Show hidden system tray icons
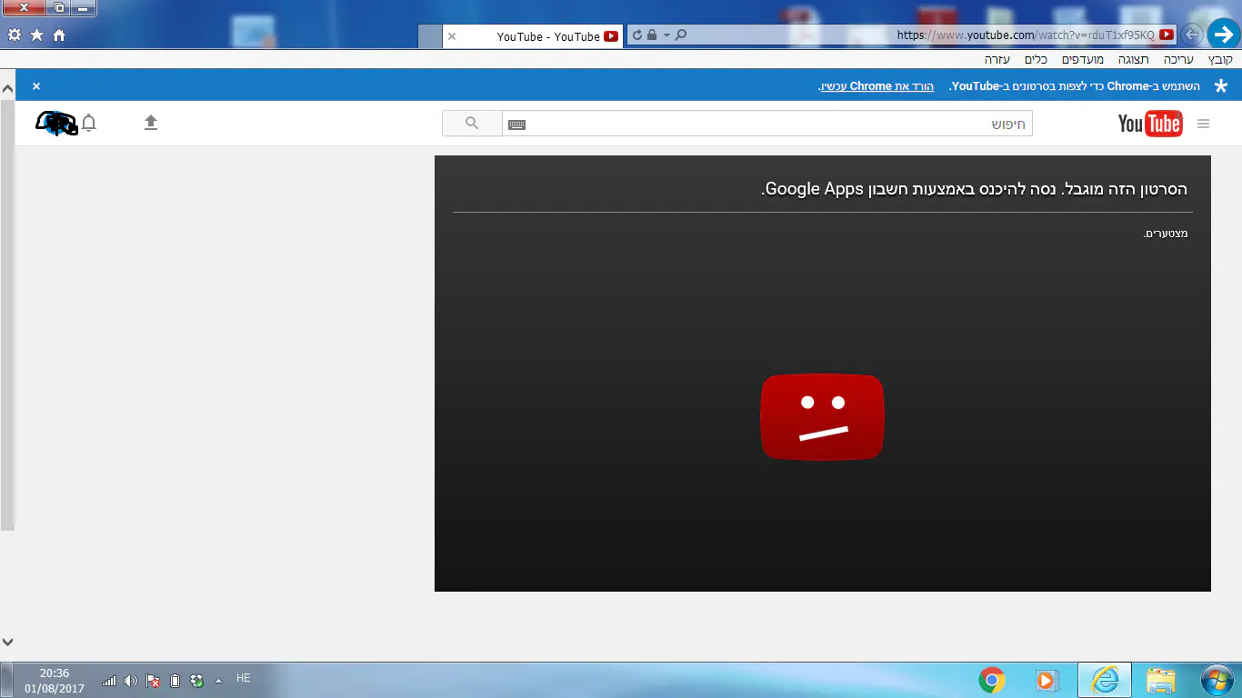 (218, 680)
